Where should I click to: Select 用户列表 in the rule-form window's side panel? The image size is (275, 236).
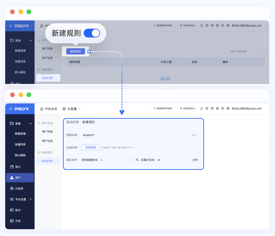[x=47, y=132]
